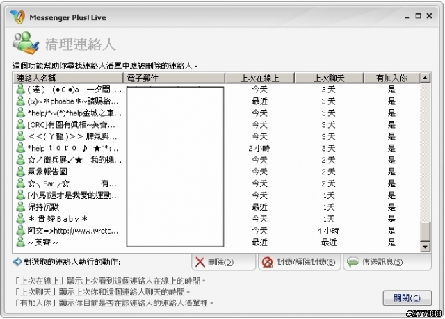
Task: Click the vertical scrollbar thumb
Action: tap(425, 231)
